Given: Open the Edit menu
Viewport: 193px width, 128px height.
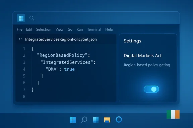Looking at the screenshot, I should pos(29,29).
